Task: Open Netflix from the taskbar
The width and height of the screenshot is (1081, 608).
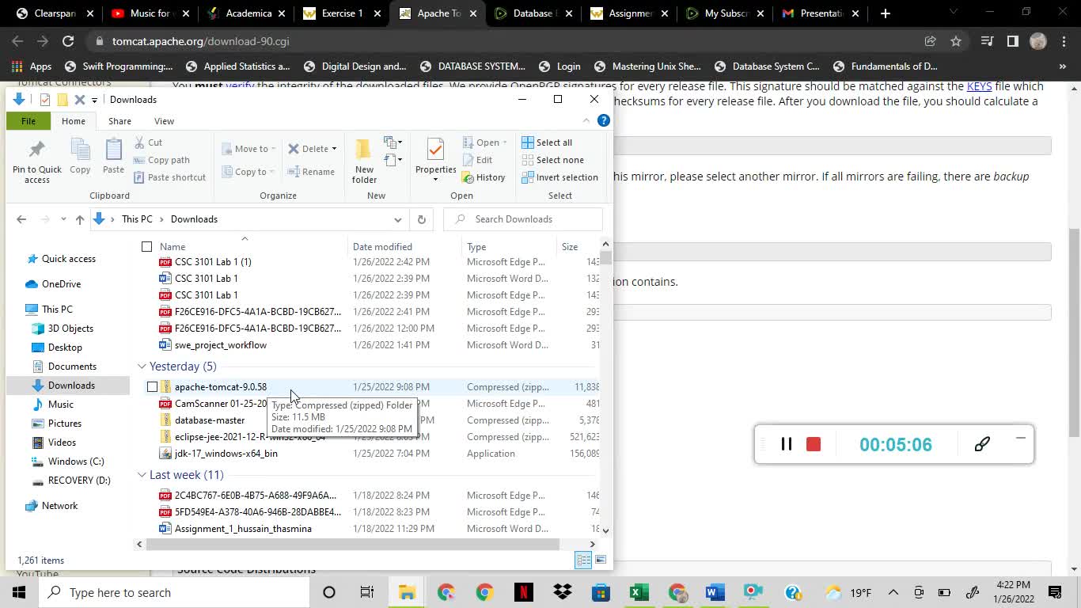Action: (x=523, y=592)
